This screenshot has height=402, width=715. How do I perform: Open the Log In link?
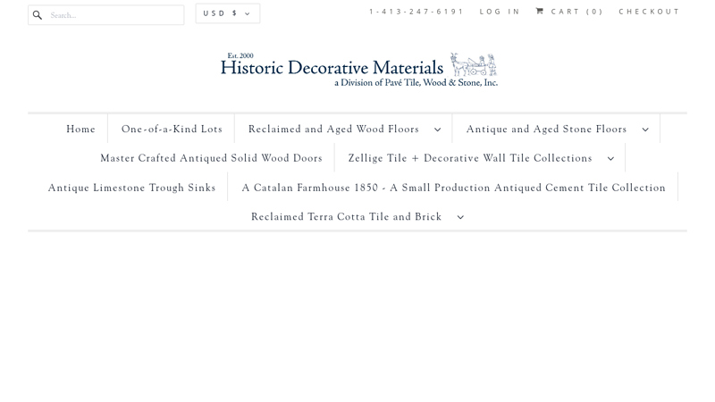500,12
